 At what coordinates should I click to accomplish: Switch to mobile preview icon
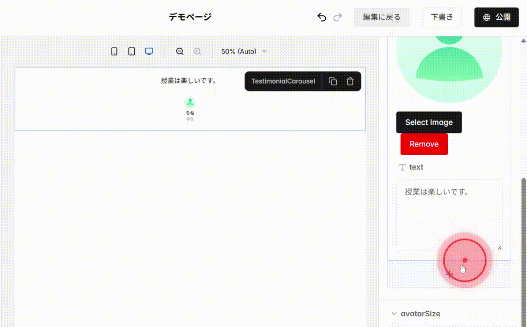pyautogui.click(x=114, y=51)
